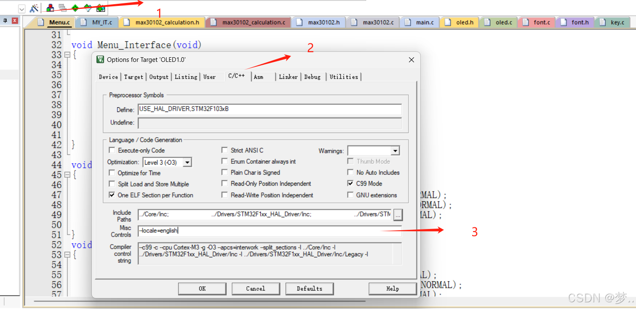Screen dimensions: 636x309
Task: Pin the project panel with pushpin icon
Action: click(5, 20)
